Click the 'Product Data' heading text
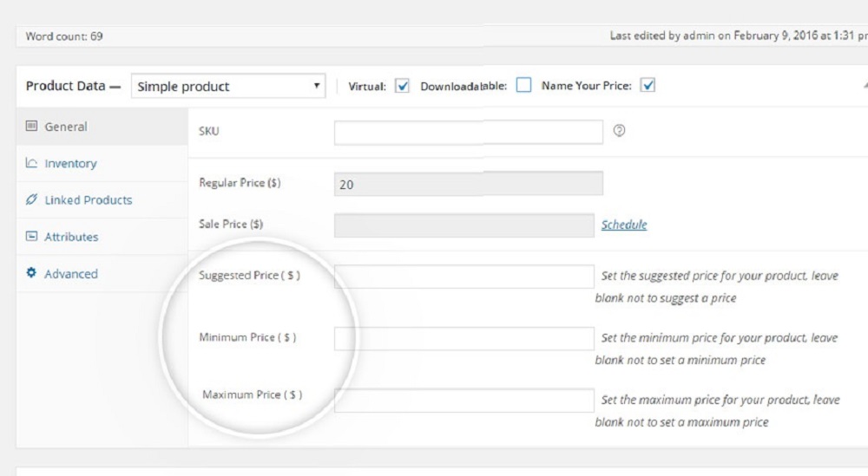Viewport: 868px width, 476px height. coord(65,86)
